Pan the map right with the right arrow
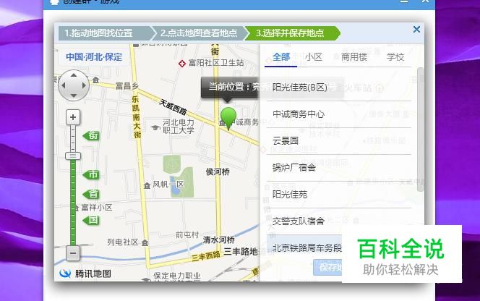480x301 pixels. pos(84,85)
